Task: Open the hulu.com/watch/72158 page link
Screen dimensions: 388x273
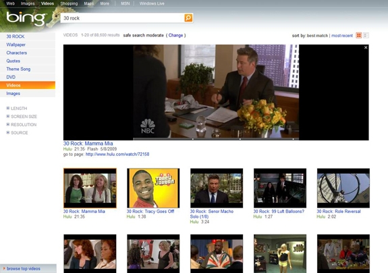Action: point(117,154)
